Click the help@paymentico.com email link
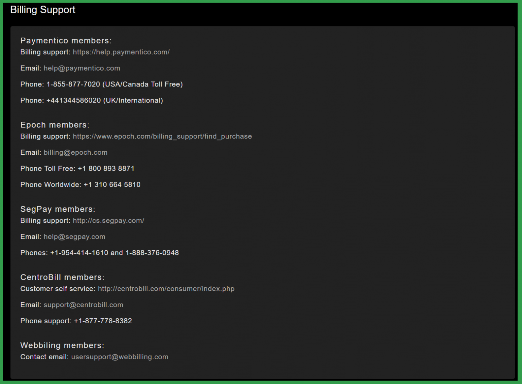 (x=82, y=68)
